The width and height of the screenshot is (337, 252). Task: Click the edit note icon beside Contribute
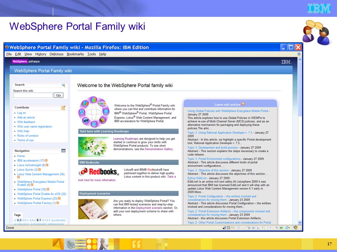(63, 108)
